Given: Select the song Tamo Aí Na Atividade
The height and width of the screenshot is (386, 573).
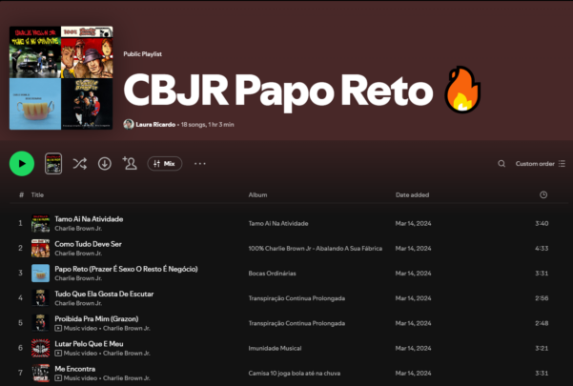Looking at the screenshot, I should tap(89, 218).
